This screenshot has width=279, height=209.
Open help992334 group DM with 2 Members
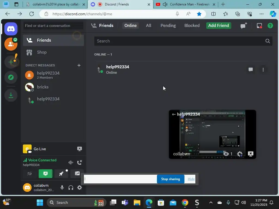53,75
